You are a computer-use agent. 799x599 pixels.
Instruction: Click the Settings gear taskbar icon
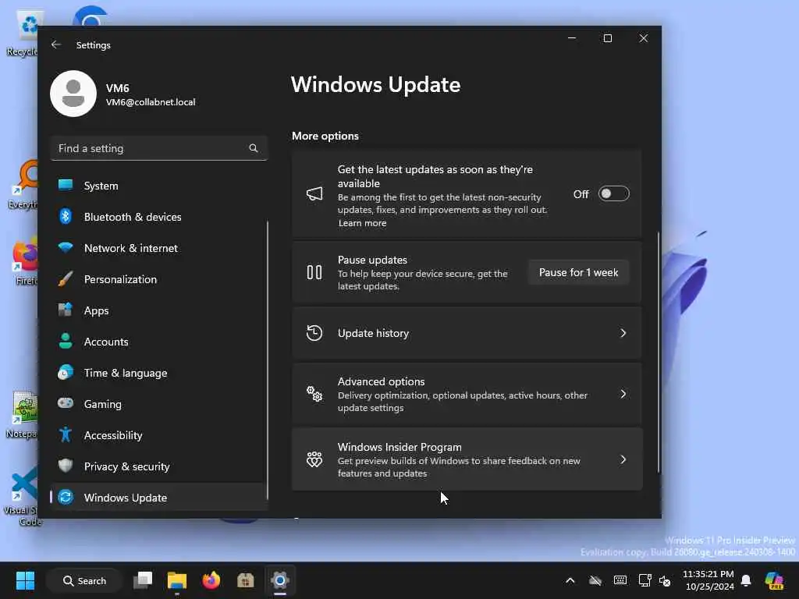(x=280, y=580)
